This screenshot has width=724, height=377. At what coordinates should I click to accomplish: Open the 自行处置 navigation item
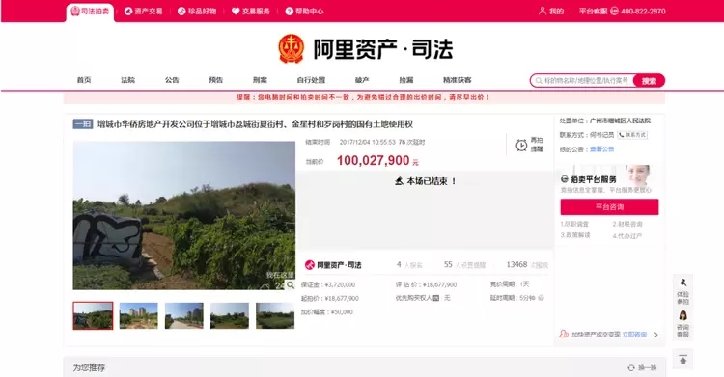point(311,80)
